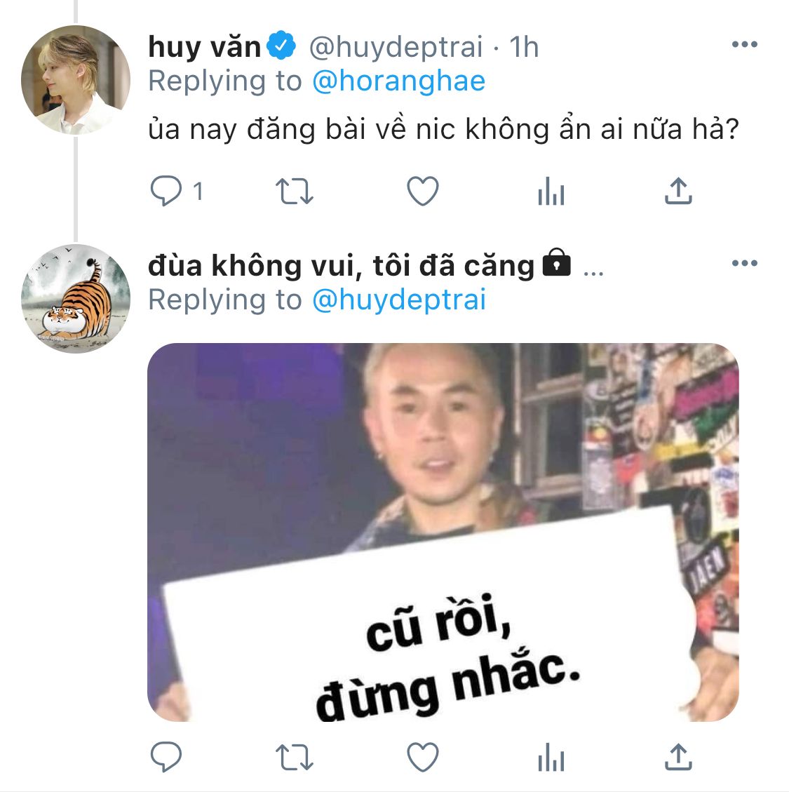Viewport: 789px width, 792px height.
Task: Open the @horanghae mention link
Action: pyautogui.click(x=399, y=81)
